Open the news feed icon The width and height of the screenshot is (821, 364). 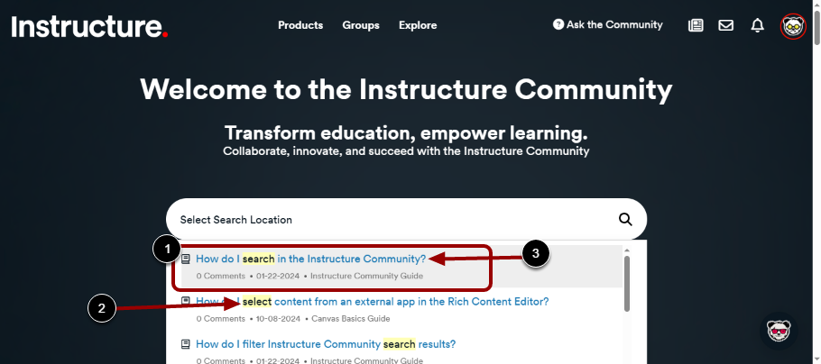tap(696, 25)
